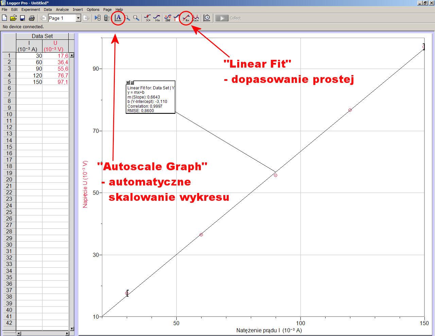Image resolution: width=435 pixels, height=336 pixels.
Task: Click the x-axis tick value 50
Action: [176, 323]
